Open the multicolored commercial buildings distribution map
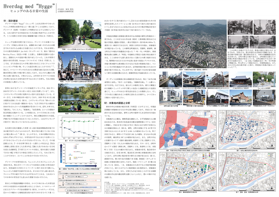The height and width of the screenshot is (197, 279). coord(188,172)
